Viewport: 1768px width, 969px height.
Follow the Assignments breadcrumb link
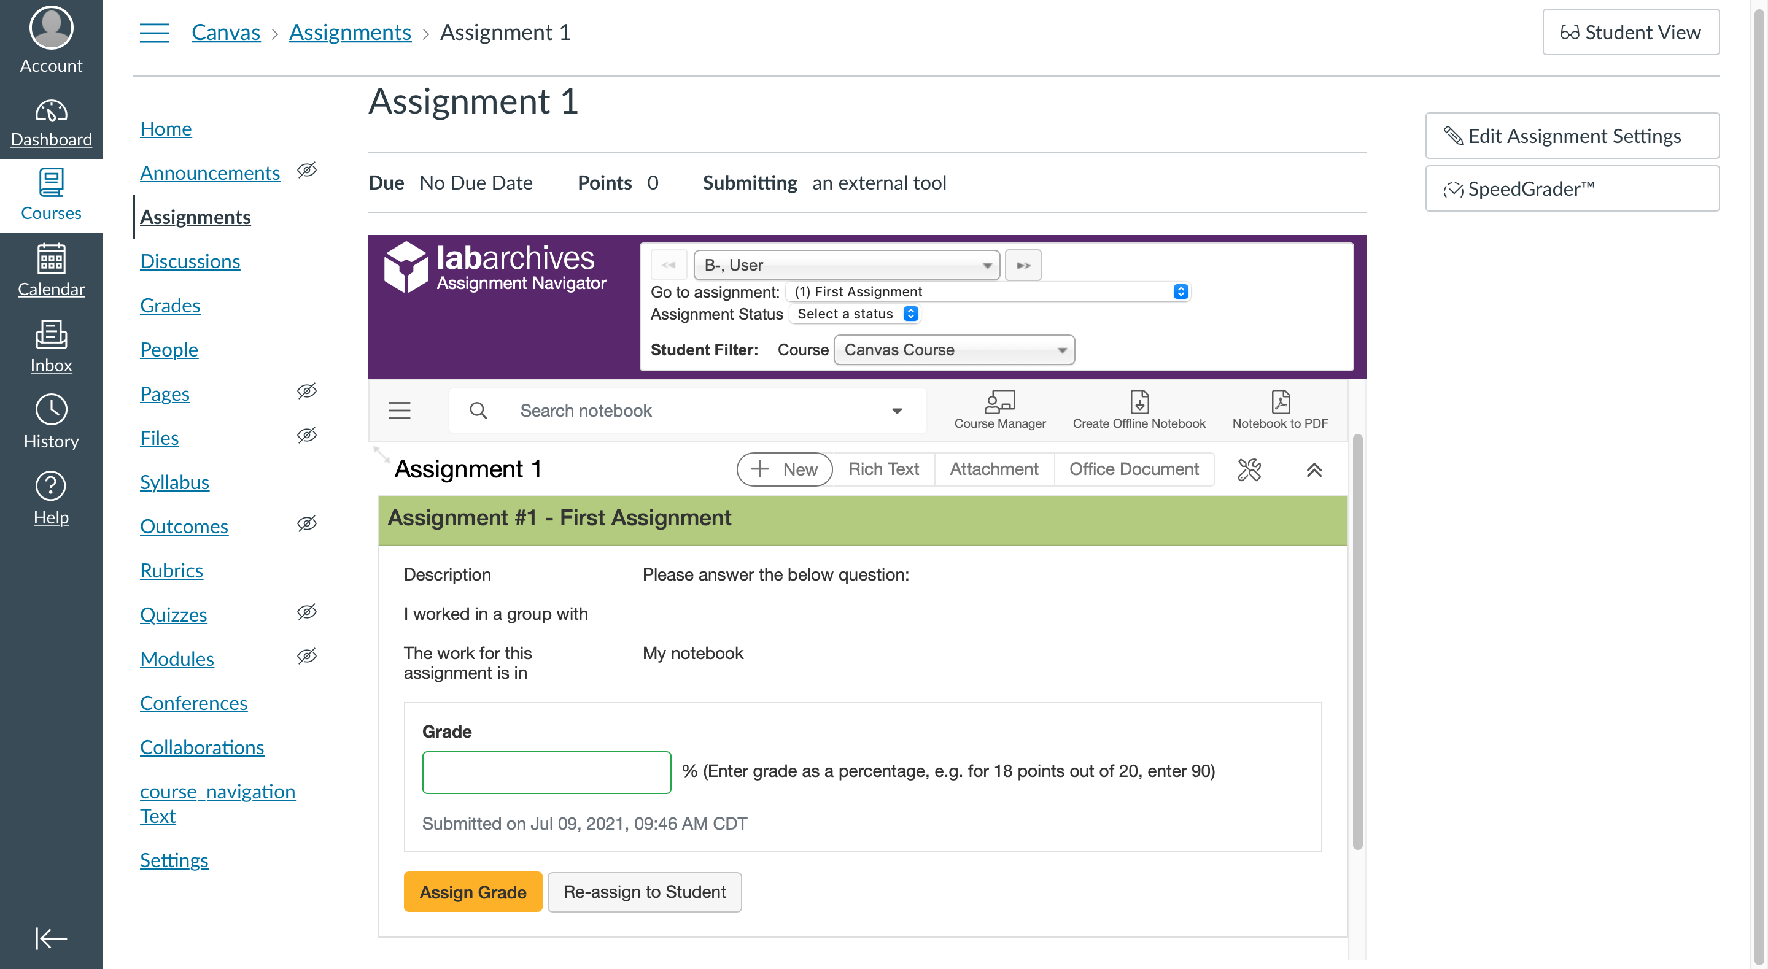350,33
